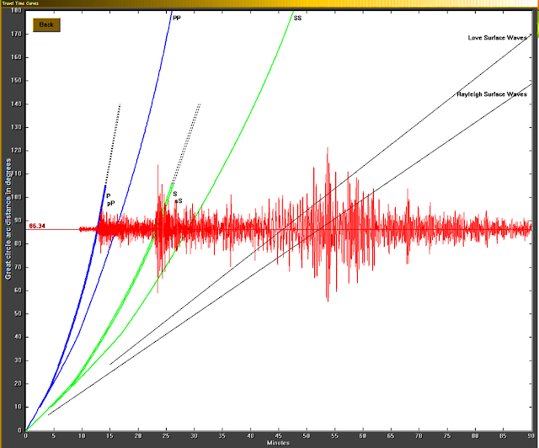539x448 pixels.
Task: Click the Minutes axis title
Action: click(x=278, y=443)
